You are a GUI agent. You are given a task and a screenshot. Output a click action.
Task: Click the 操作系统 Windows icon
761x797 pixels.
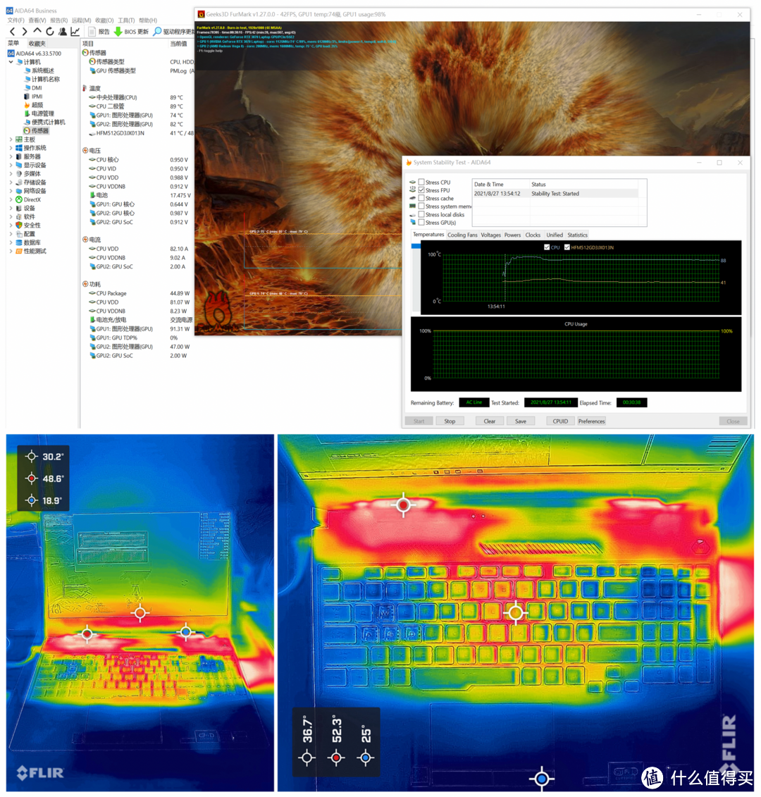pyautogui.click(x=19, y=148)
